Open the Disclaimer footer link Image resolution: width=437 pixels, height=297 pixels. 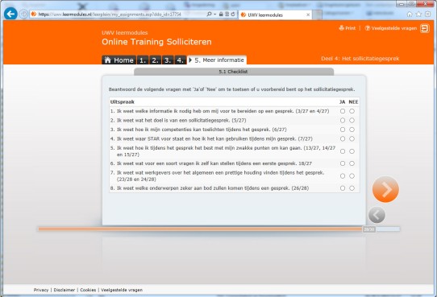click(x=65, y=290)
